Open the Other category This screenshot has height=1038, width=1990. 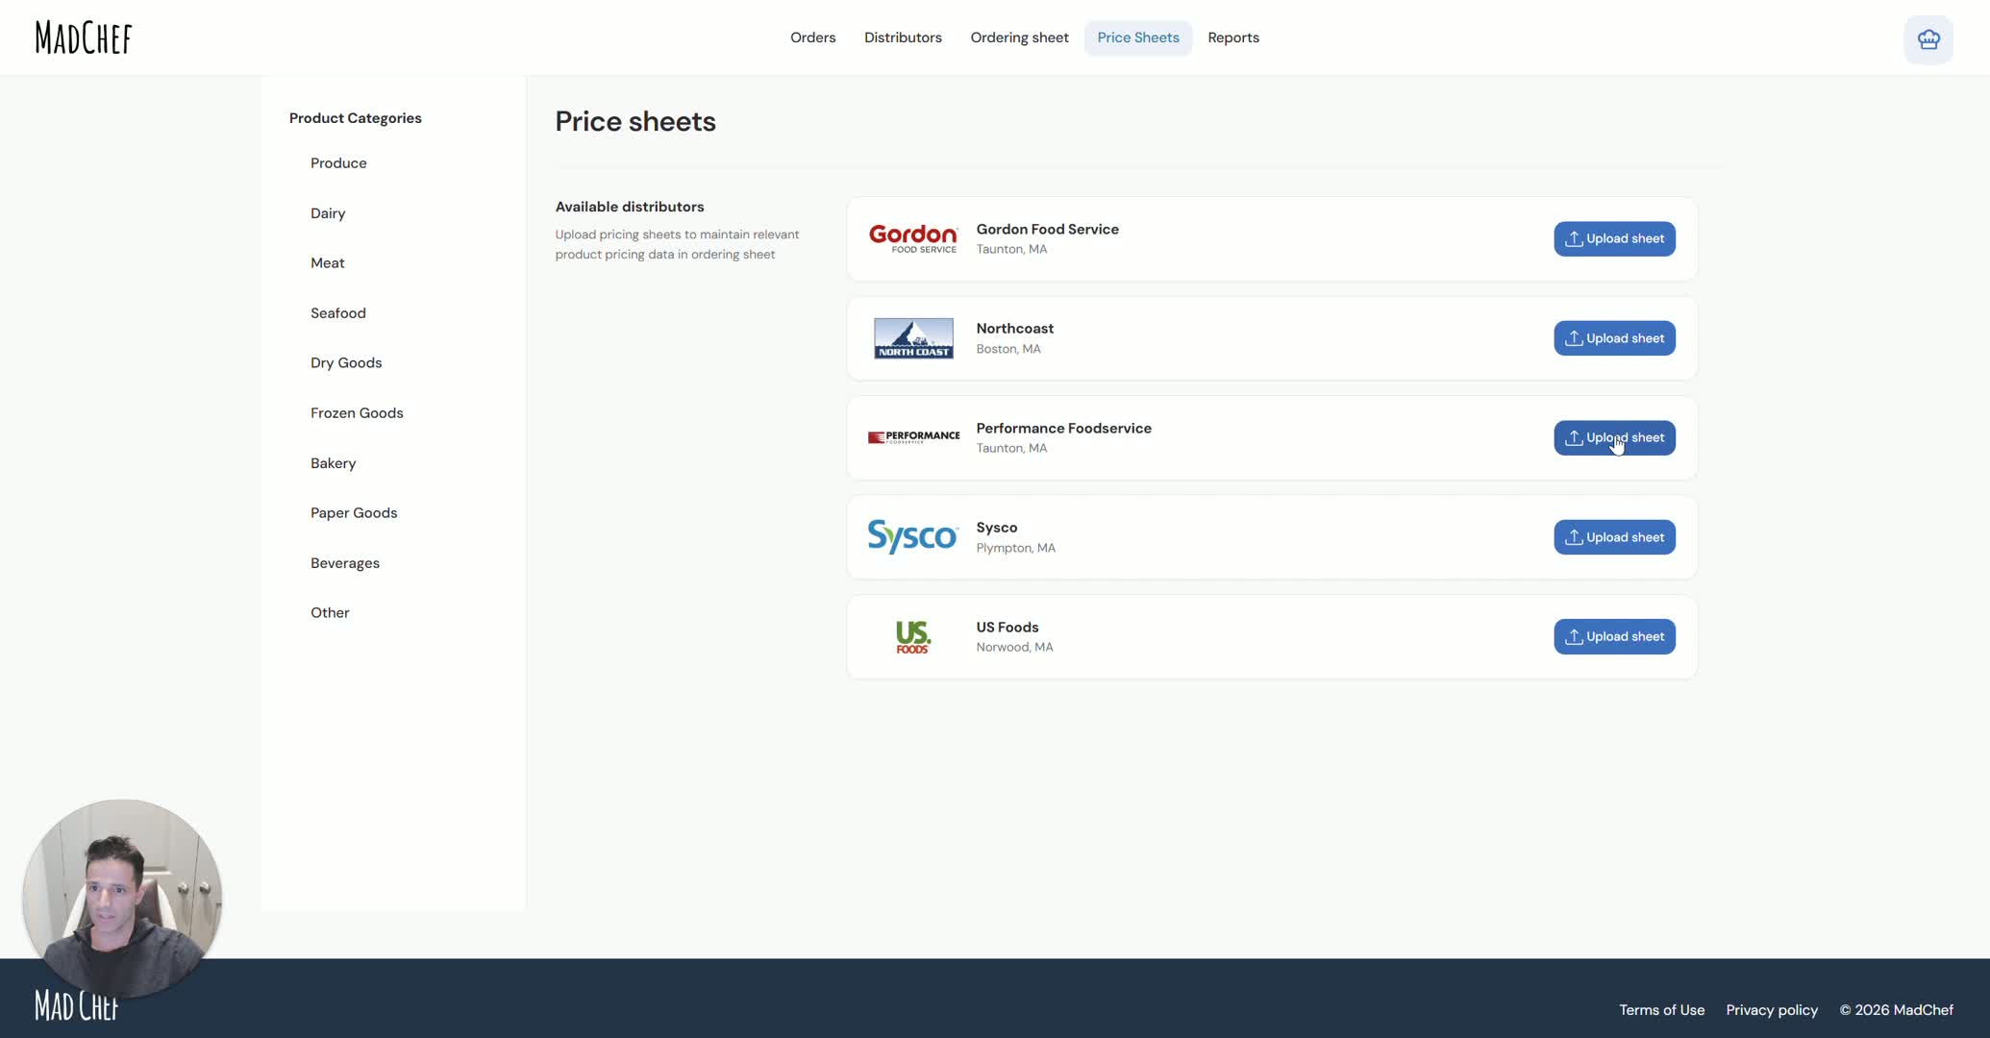click(330, 613)
